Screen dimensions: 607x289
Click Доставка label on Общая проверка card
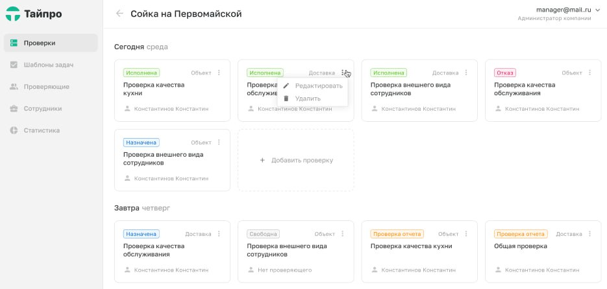point(569,234)
